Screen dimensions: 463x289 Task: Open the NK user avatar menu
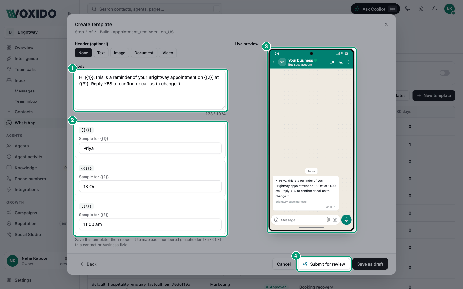(x=449, y=9)
